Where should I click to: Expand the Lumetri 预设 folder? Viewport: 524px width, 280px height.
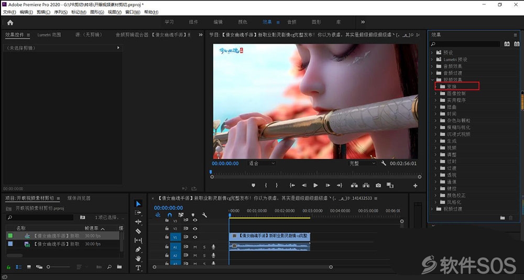[431, 60]
